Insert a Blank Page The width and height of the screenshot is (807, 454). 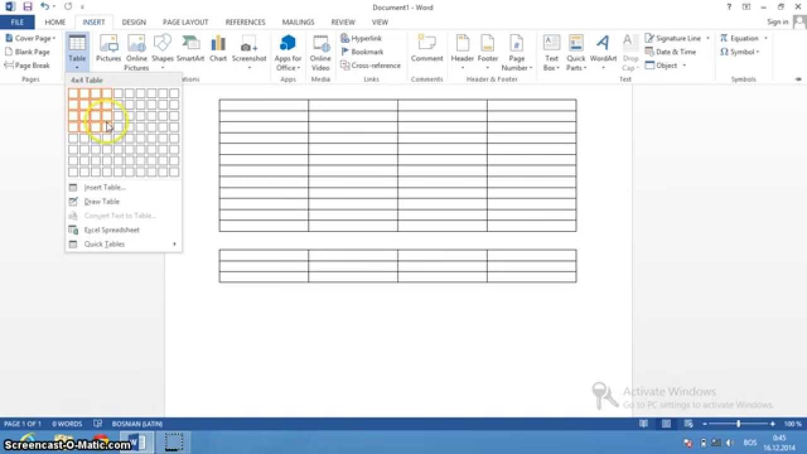(27, 52)
